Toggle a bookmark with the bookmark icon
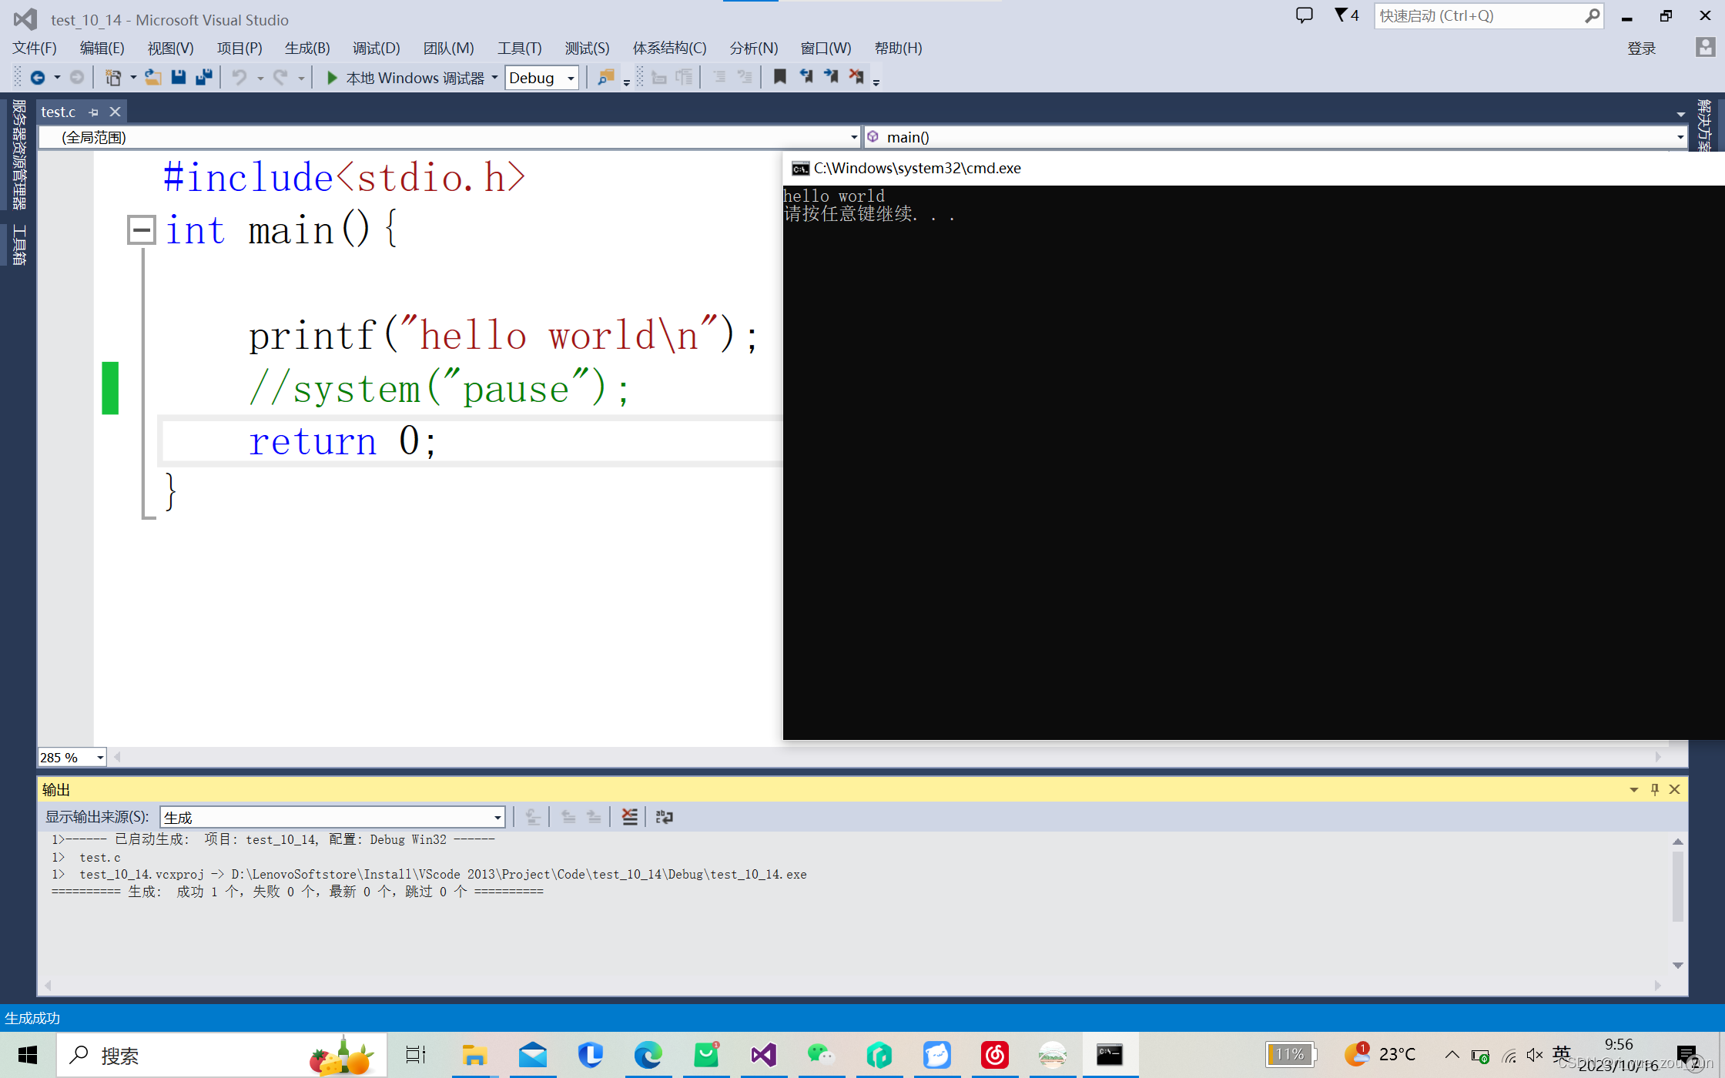The height and width of the screenshot is (1078, 1725). point(779,77)
